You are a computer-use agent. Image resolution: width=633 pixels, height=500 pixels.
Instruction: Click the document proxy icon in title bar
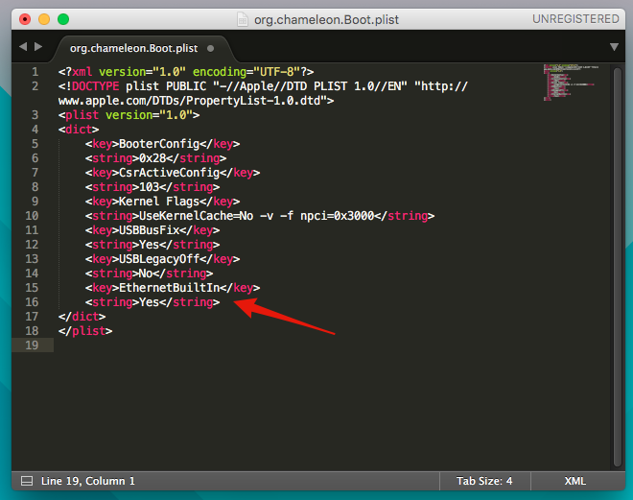tap(243, 19)
